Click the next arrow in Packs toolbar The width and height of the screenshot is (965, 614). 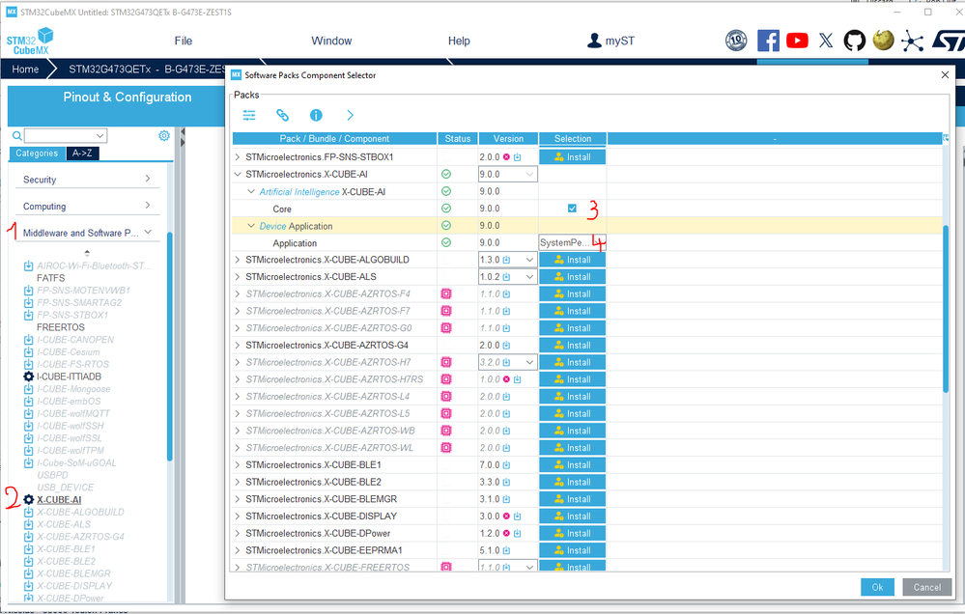tap(351, 115)
